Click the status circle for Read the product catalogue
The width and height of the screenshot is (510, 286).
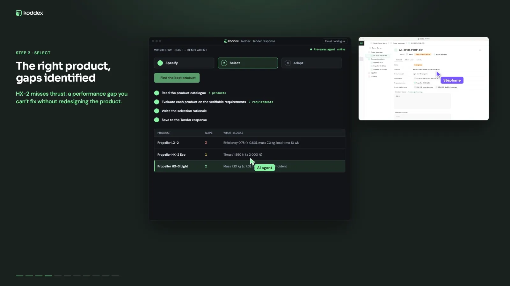[157, 93]
